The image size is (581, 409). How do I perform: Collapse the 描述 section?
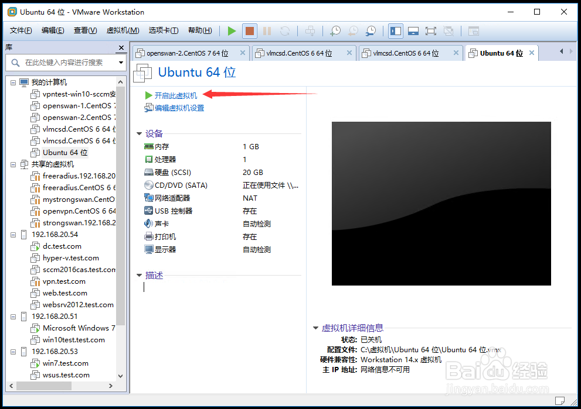pyautogui.click(x=140, y=275)
